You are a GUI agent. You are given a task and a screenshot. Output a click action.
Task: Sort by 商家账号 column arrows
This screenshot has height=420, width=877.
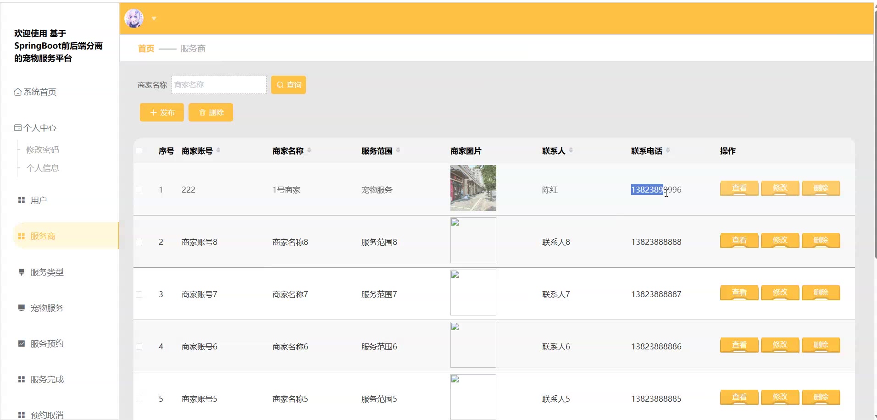(x=218, y=150)
